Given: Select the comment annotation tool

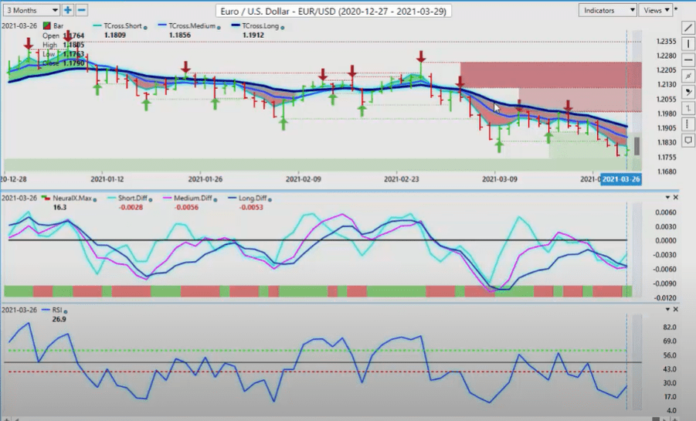Looking at the screenshot, I should pos(688,141).
